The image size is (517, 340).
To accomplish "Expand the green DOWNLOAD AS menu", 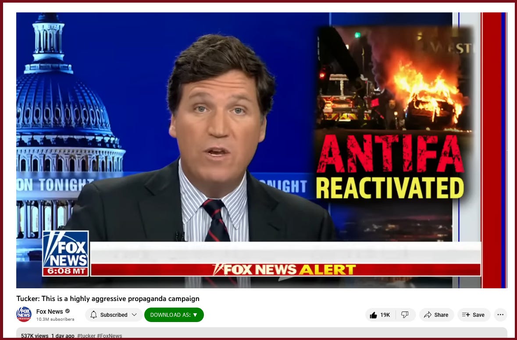I will (174, 315).
